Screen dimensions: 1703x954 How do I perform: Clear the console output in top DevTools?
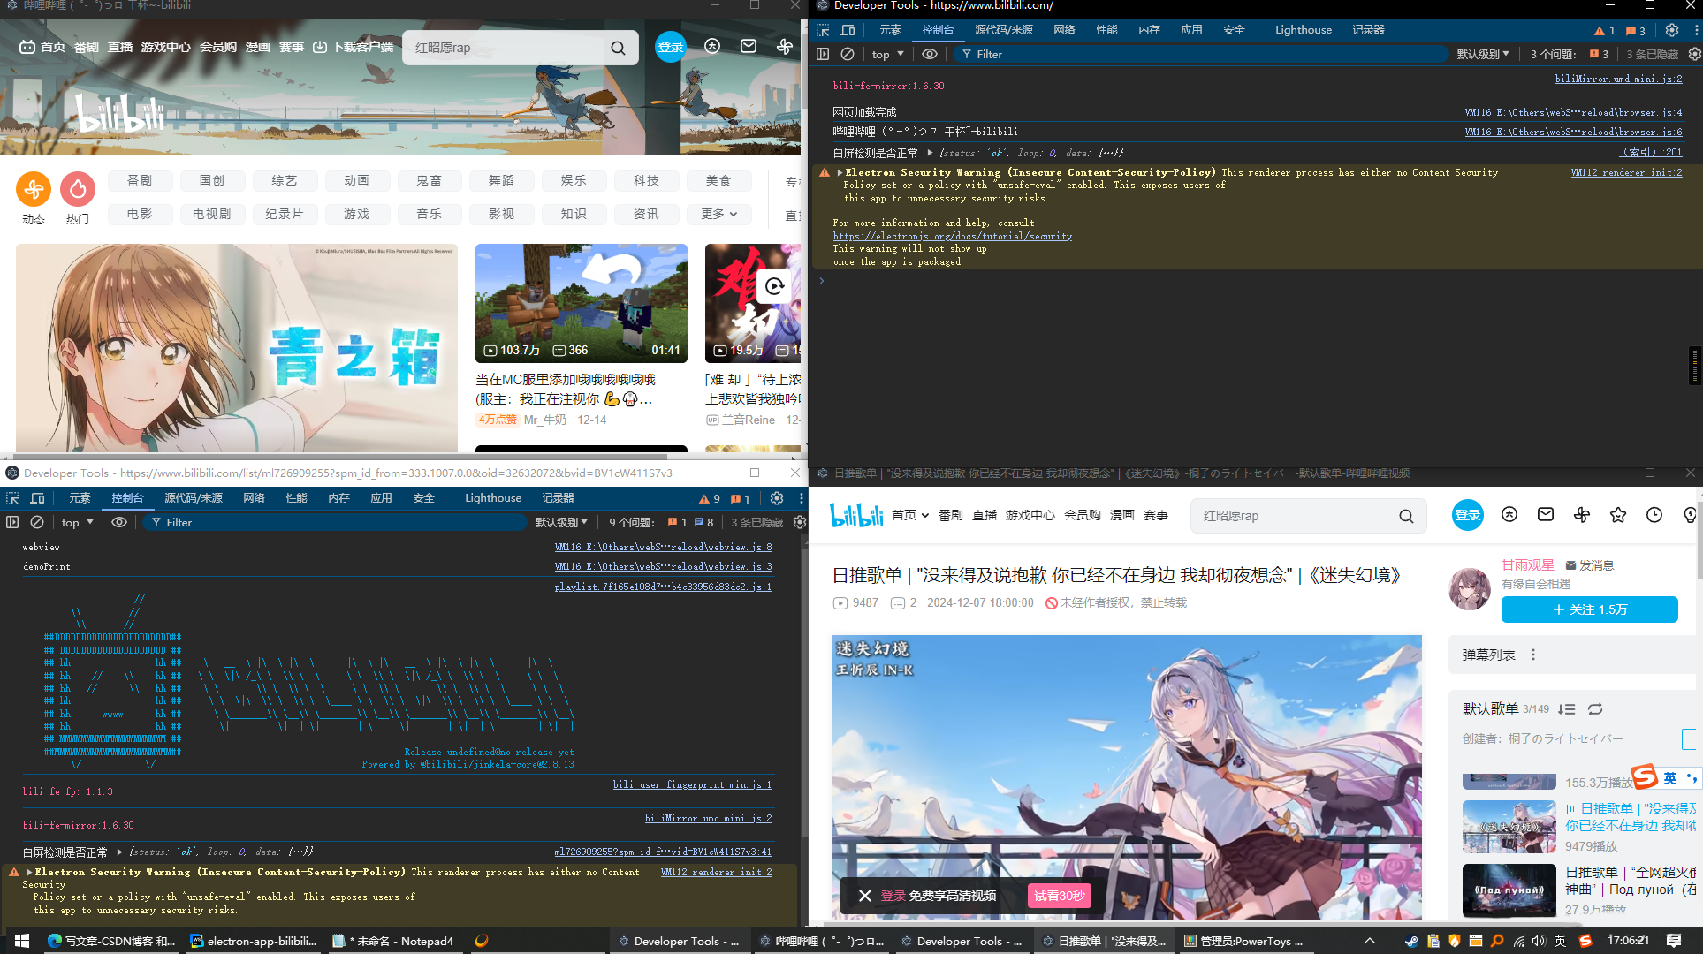pos(847,54)
